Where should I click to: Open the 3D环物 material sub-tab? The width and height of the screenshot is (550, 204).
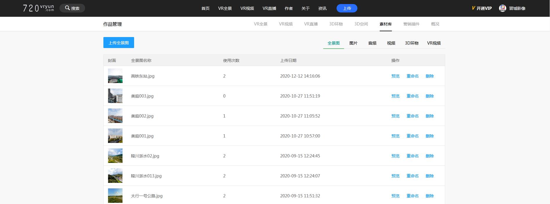point(411,43)
